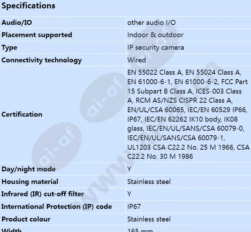This screenshot has height=232, width=251.
Task: Select the Connectivity technology label
Action: pyautogui.click(x=42, y=60)
